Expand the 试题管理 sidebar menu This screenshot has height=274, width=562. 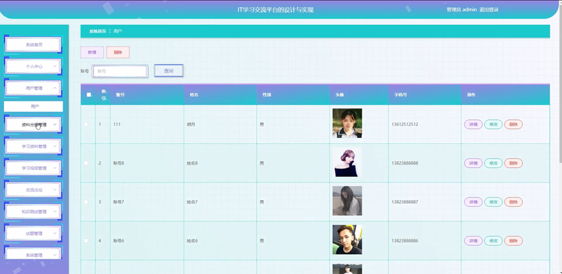point(33,234)
